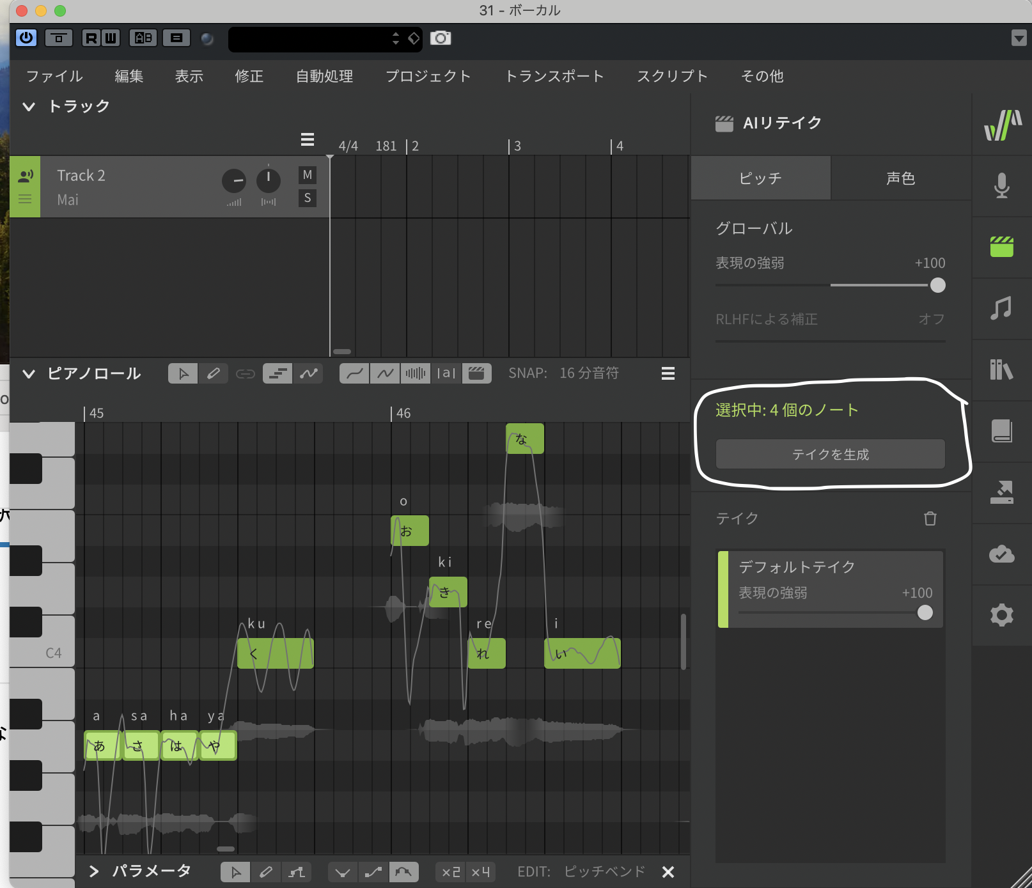Mute Track 2 with the M button
Viewport: 1032px width, 888px height.
(x=307, y=174)
